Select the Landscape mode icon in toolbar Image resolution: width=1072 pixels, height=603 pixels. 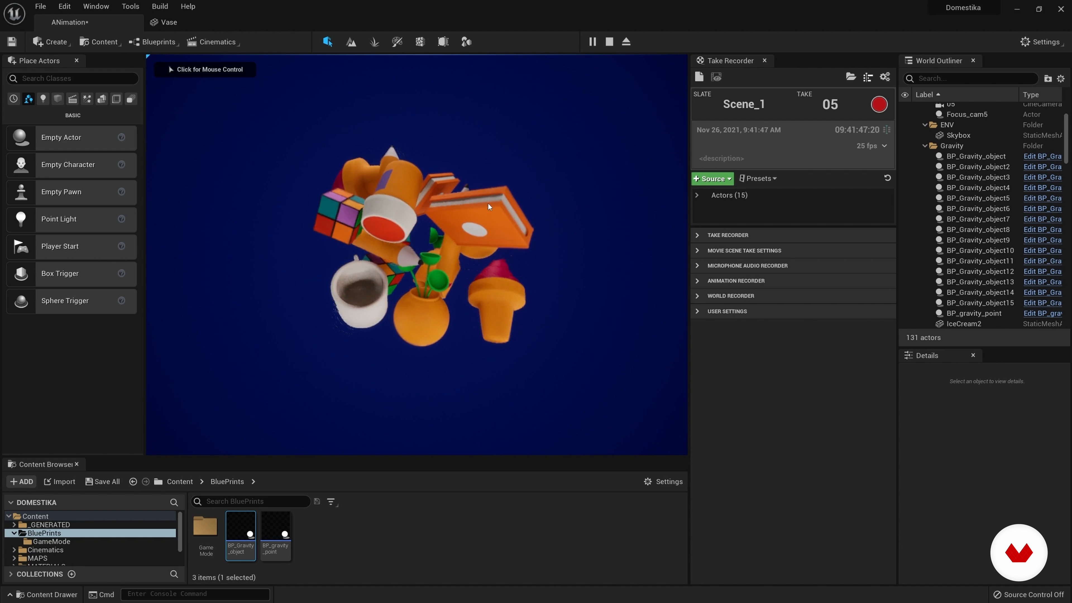(x=351, y=42)
